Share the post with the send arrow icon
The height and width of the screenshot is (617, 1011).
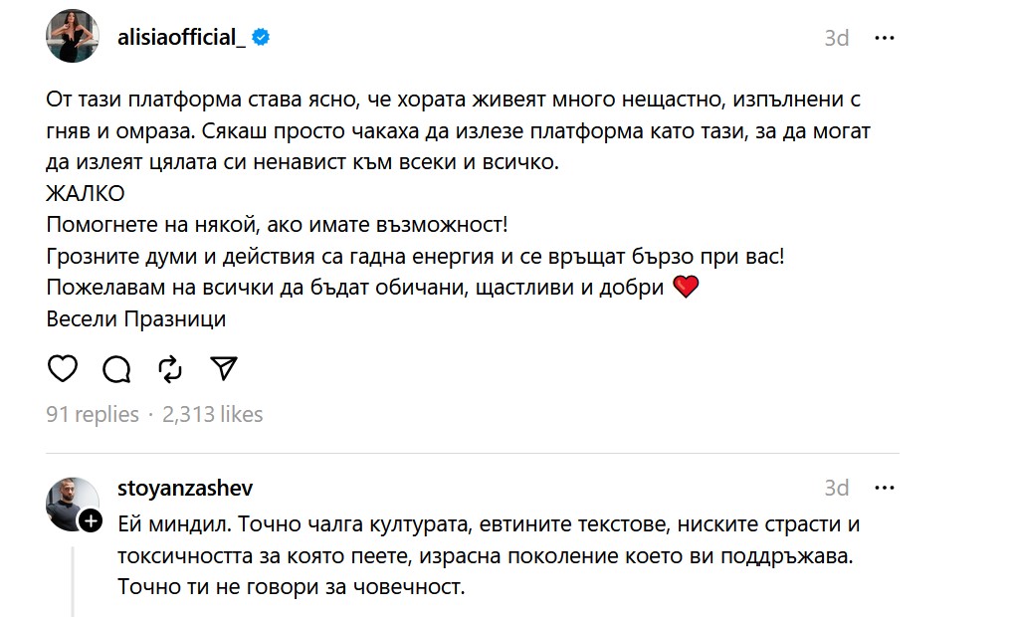tap(224, 368)
